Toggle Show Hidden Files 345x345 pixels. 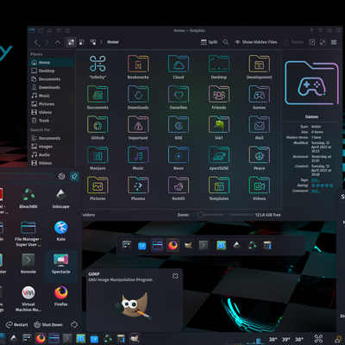256,42
